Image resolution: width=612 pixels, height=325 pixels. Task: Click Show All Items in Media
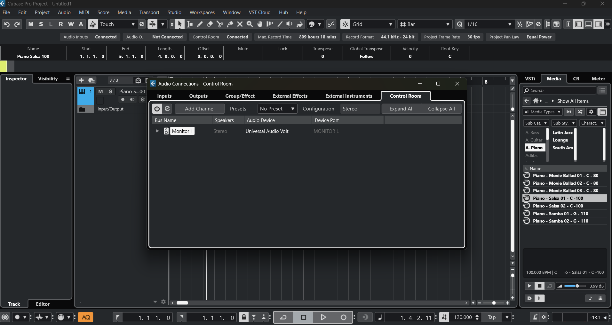coord(573,101)
